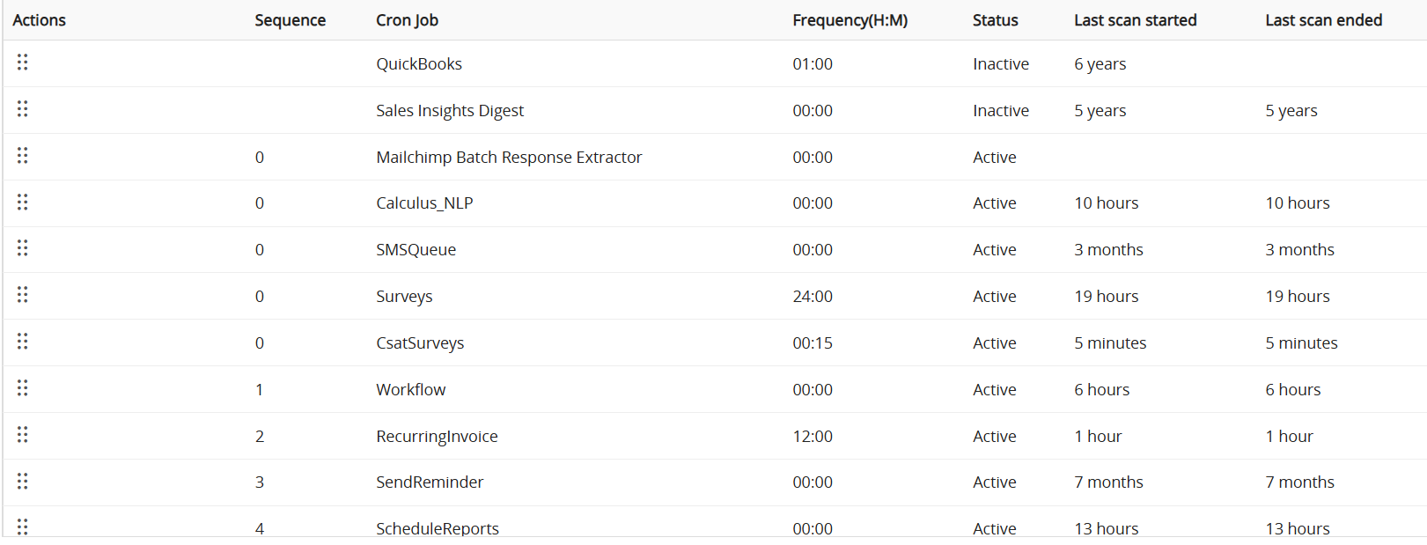This screenshot has width=1427, height=545.
Task: Click the Last scan started header
Action: pos(1135,20)
